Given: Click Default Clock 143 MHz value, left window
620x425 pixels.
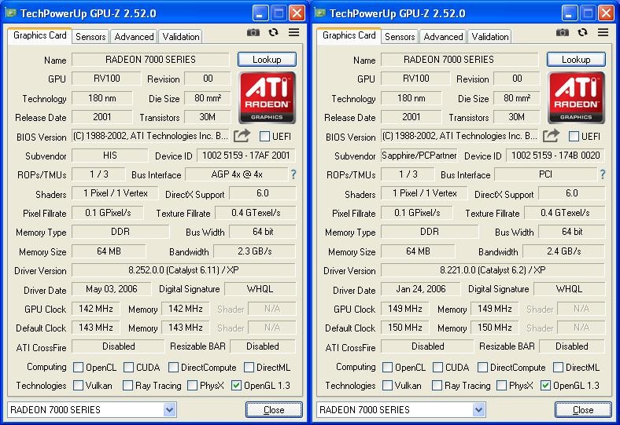Looking at the screenshot, I should point(96,328).
